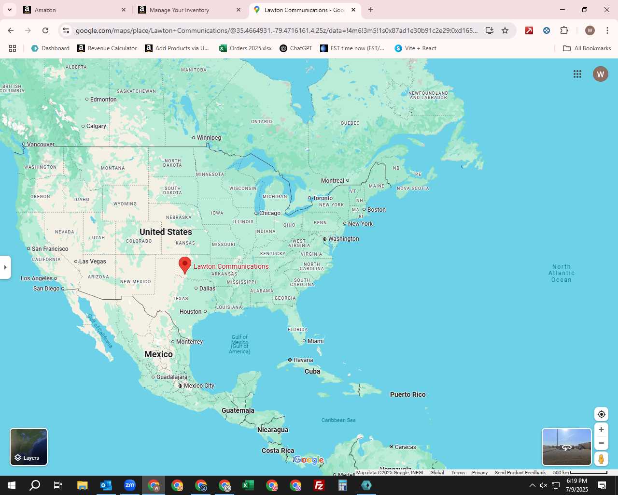Show your location with the target icon
Screen dimensions: 618x495
pos(601,414)
